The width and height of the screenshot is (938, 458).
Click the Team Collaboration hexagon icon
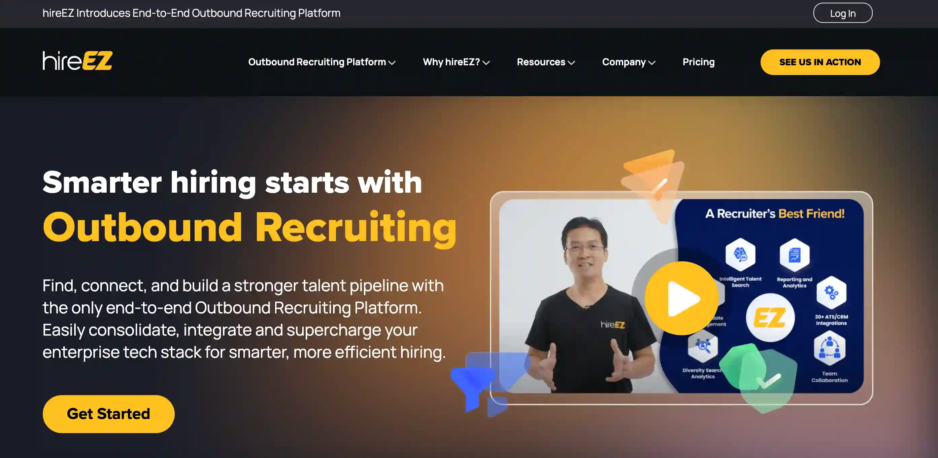(x=830, y=348)
